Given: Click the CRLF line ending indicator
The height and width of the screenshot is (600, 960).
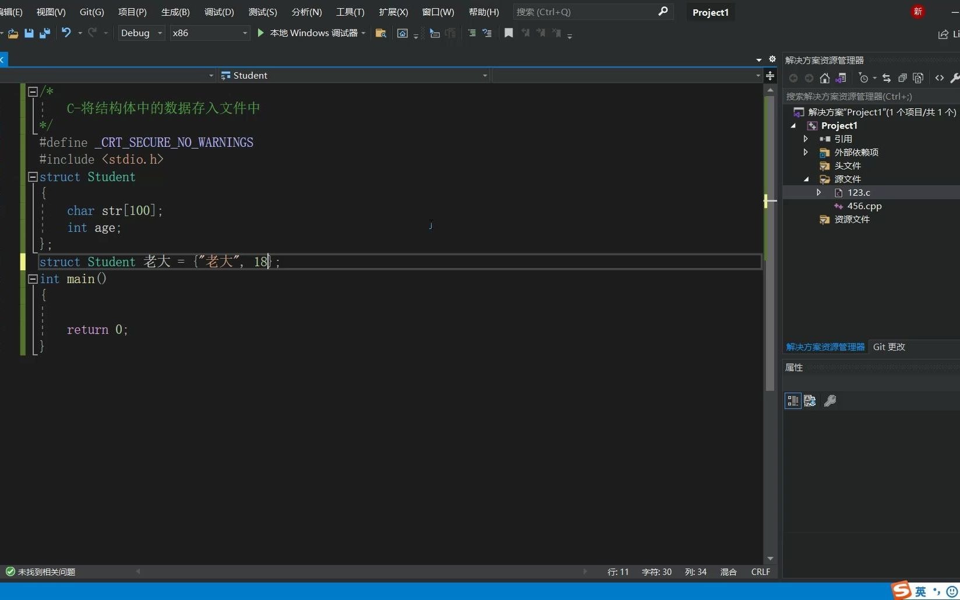Looking at the screenshot, I should [761, 572].
